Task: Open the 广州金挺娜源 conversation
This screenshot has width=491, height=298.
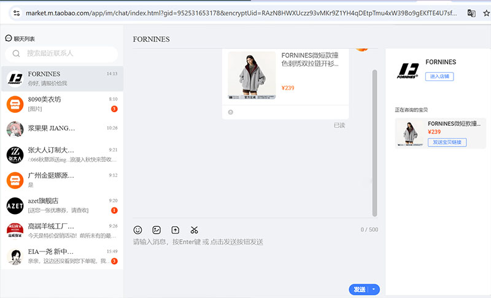Action: (x=63, y=180)
